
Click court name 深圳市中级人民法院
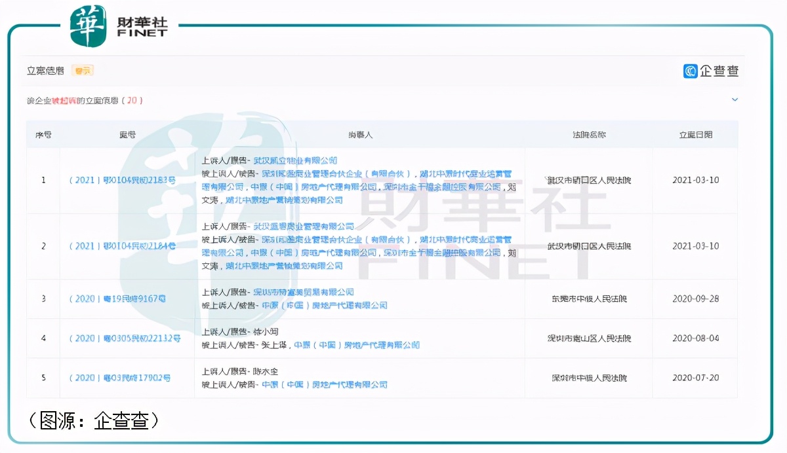pyautogui.click(x=589, y=378)
